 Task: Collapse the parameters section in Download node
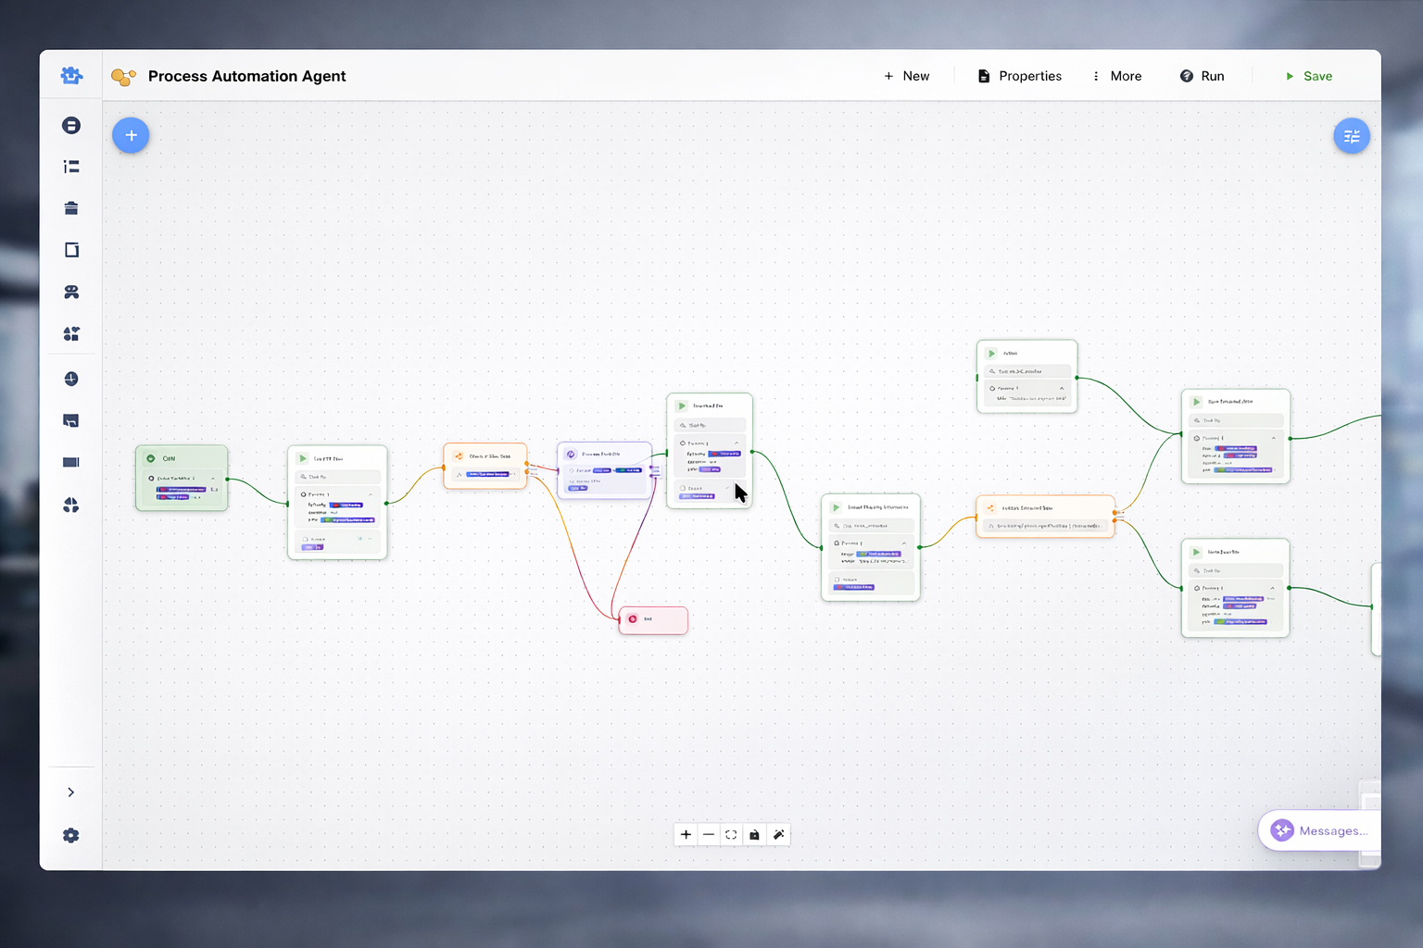point(737,443)
